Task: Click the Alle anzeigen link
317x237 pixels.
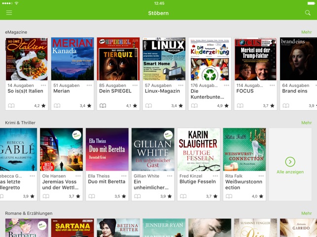Action: point(290,172)
